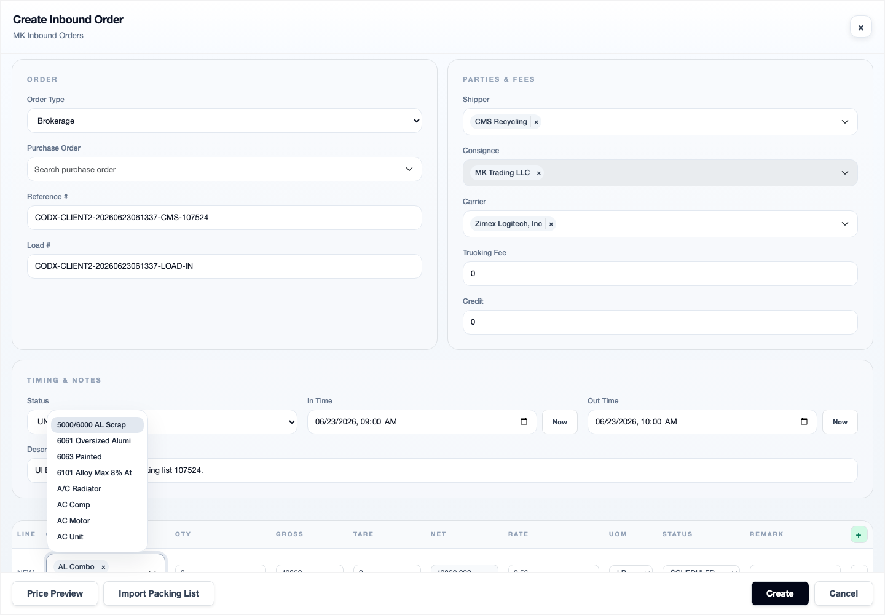Screen dimensions: 885x615
Task: Expand the Shipper dropdown chevron
Action: click(x=845, y=122)
